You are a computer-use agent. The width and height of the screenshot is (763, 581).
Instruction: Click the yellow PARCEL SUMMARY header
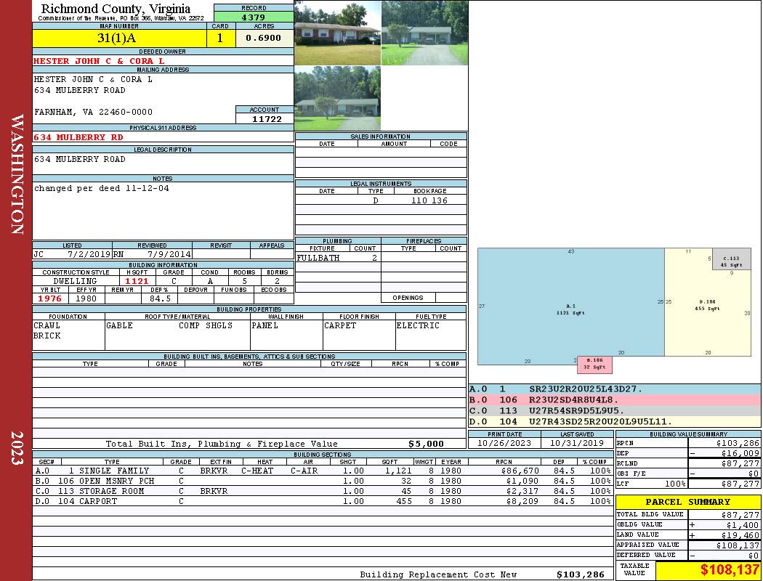[687, 502]
